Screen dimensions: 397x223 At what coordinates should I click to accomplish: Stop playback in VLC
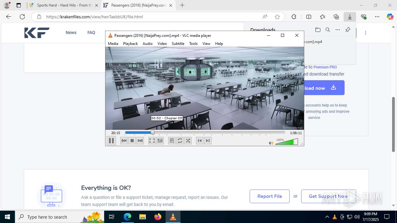point(132,141)
